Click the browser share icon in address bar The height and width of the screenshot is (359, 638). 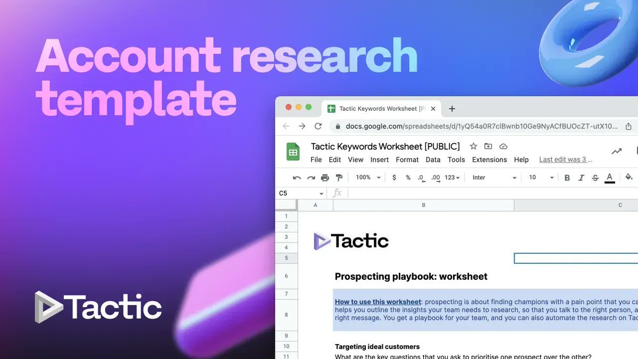click(628, 126)
